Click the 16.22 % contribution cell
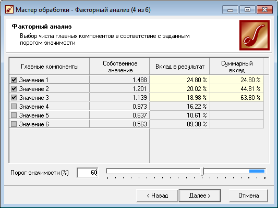This screenshot has height=208, width=278. pyautogui.click(x=180, y=106)
